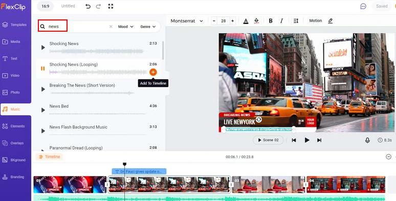Click the text color icon
Screen dimensions: 396x201
click(246, 21)
